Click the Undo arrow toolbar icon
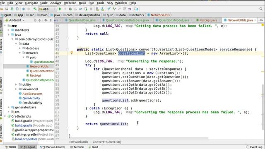Image resolution: width=265 pixels, height=149 pixels. (130, 9)
